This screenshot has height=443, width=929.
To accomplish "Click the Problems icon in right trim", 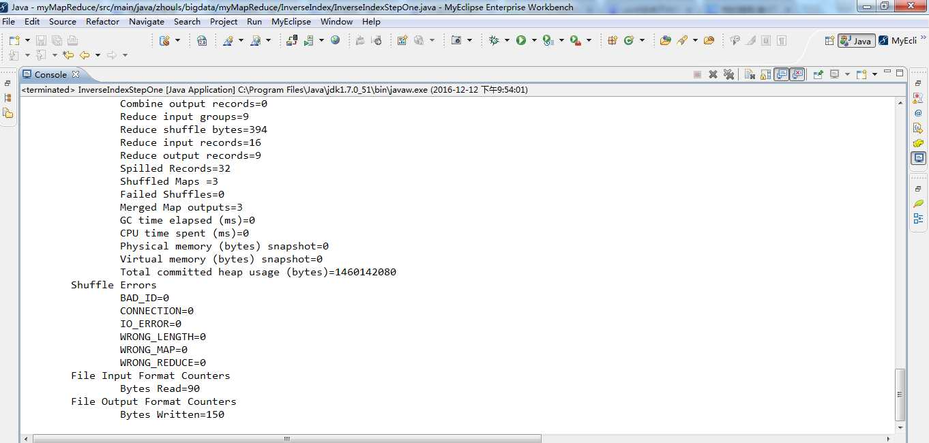I will point(918,97).
